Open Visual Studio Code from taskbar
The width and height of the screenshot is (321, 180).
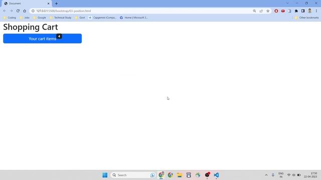[216, 175]
